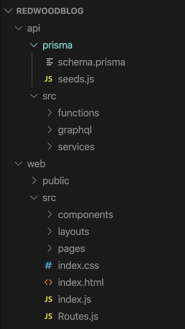The width and height of the screenshot is (185, 329).
Task: Open the schema.prisma file
Action: click(92, 62)
